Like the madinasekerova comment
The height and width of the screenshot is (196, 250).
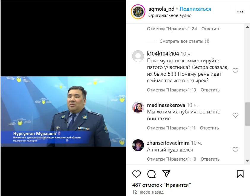(235, 115)
